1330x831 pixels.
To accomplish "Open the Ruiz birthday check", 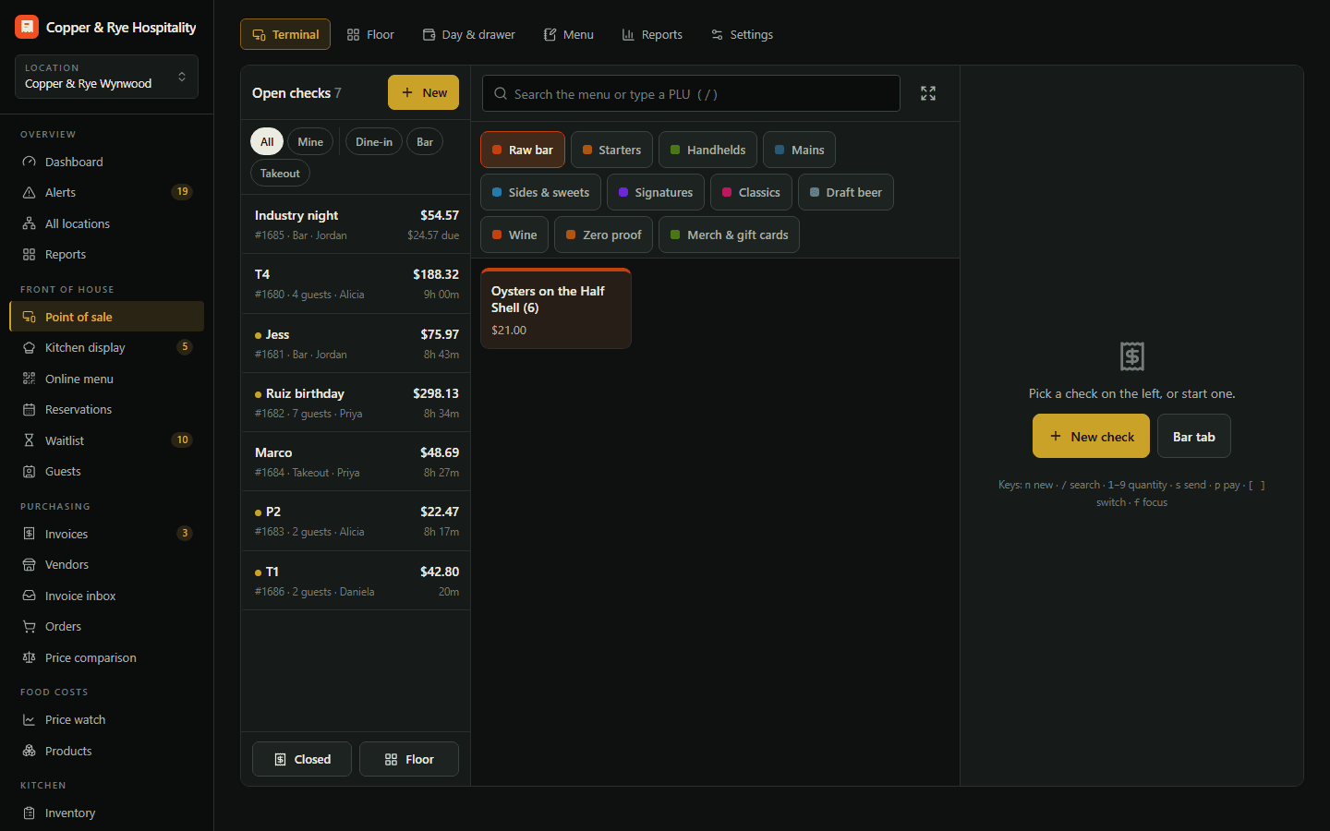I will tap(356, 403).
